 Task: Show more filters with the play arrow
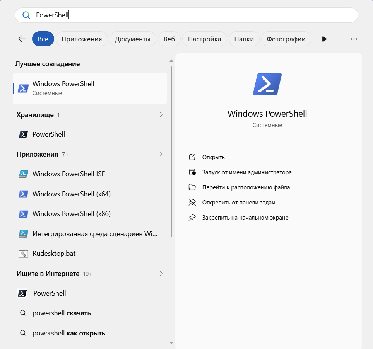(324, 39)
